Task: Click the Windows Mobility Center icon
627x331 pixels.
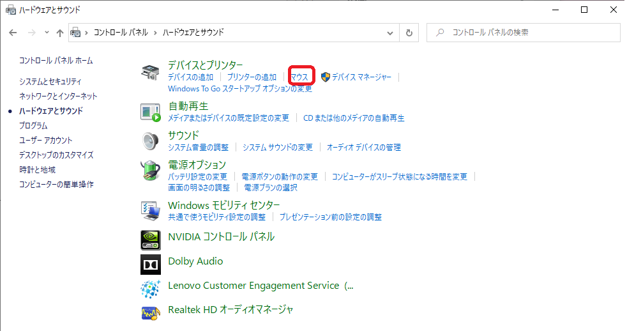Action: click(x=151, y=210)
